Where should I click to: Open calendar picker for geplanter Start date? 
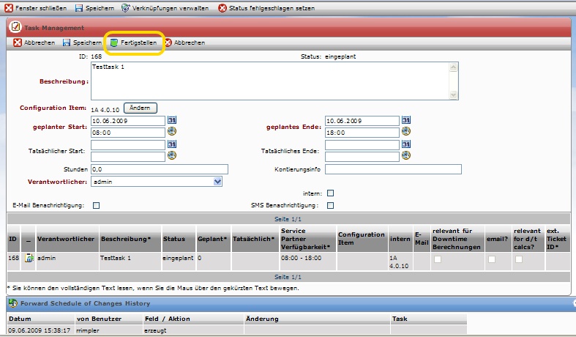pos(173,120)
